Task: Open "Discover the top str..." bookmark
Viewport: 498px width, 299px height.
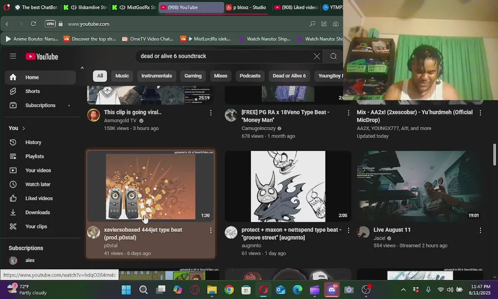Action: click(90, 39)
